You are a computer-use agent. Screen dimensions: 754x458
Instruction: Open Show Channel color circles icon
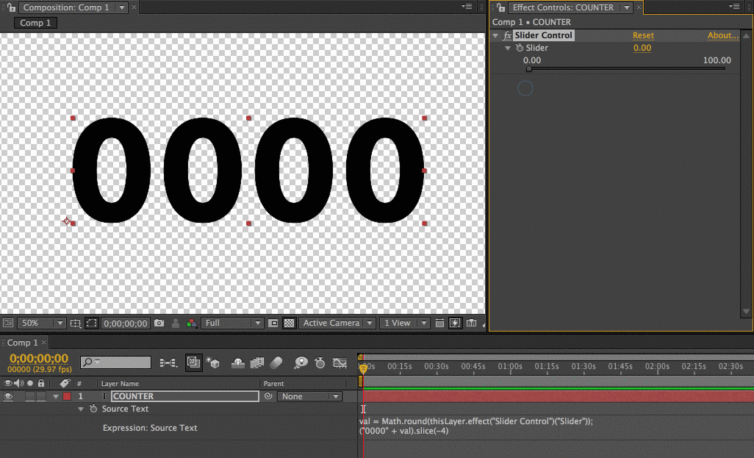tap(191, 323)
